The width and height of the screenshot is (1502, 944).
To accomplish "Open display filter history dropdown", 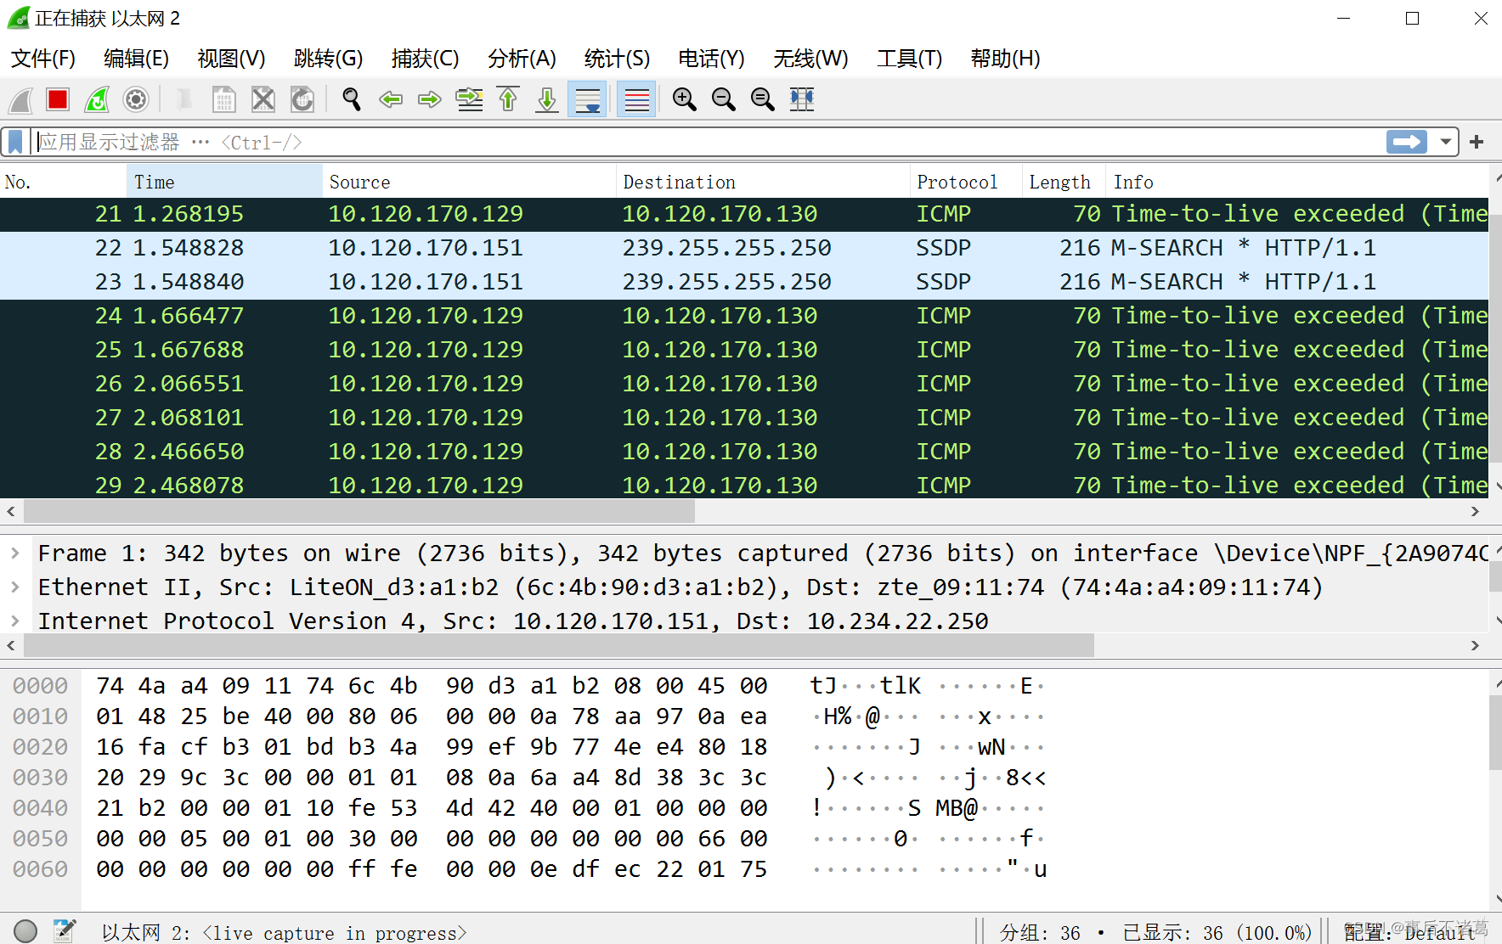I will pos(1445,142).
